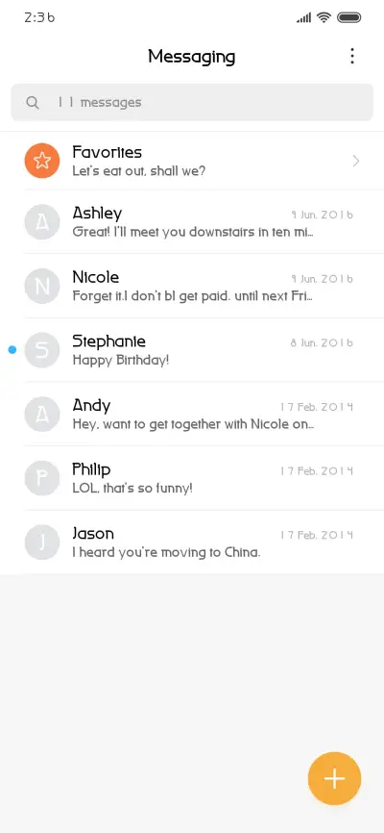Tap Nicole's N avatar circle
Screen dimensions: 384x833
(42, 286)
